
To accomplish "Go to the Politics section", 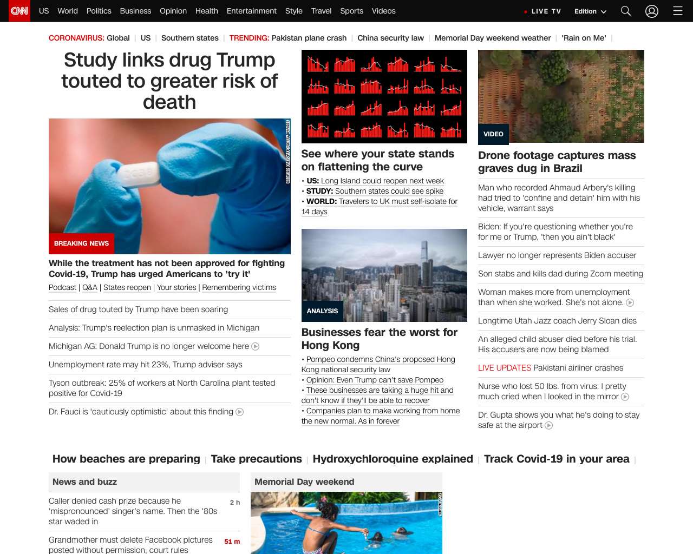I will point(99,11).
